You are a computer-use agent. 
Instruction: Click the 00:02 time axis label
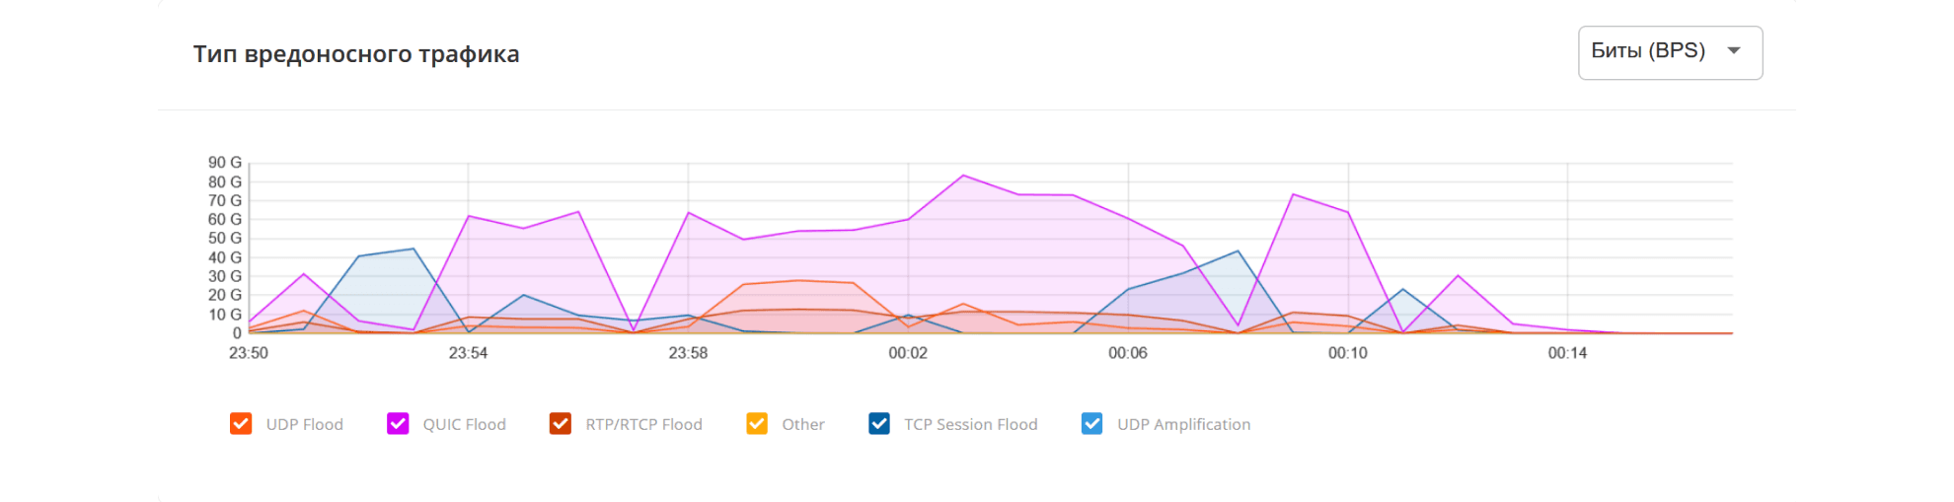click(908, 353)
